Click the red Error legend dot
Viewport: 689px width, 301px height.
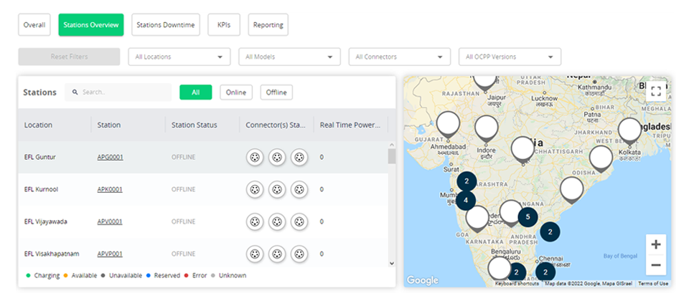coord(187,275)
